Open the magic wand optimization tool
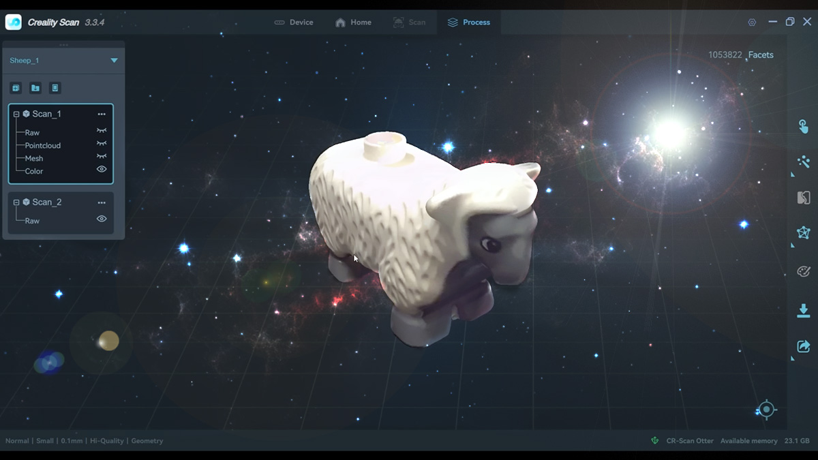 (803, 162)
